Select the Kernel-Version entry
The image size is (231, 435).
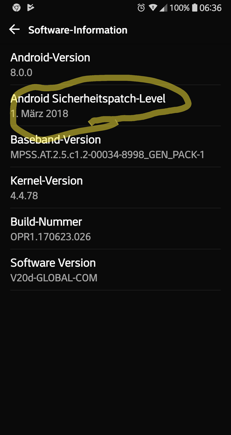click(115, 188)
